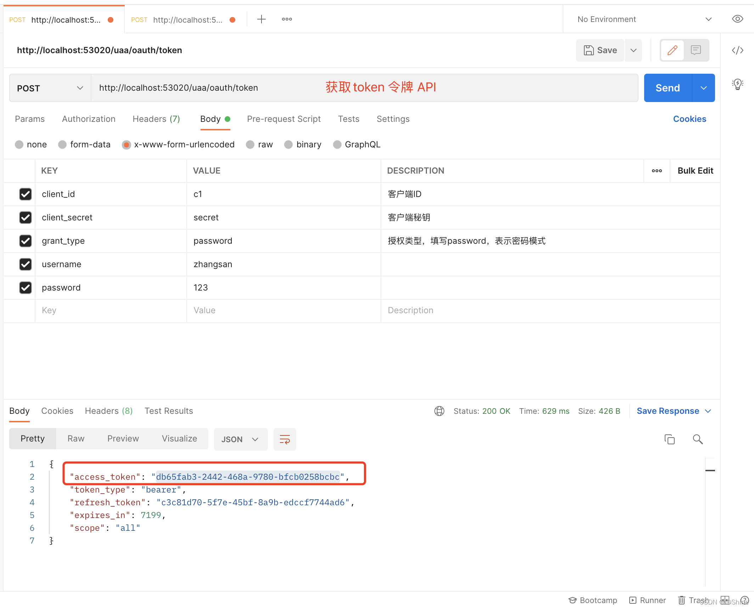Viewport: 754px width, 608px height.
Task: Open the environment quick look eye icon
Action: point(737,19)
